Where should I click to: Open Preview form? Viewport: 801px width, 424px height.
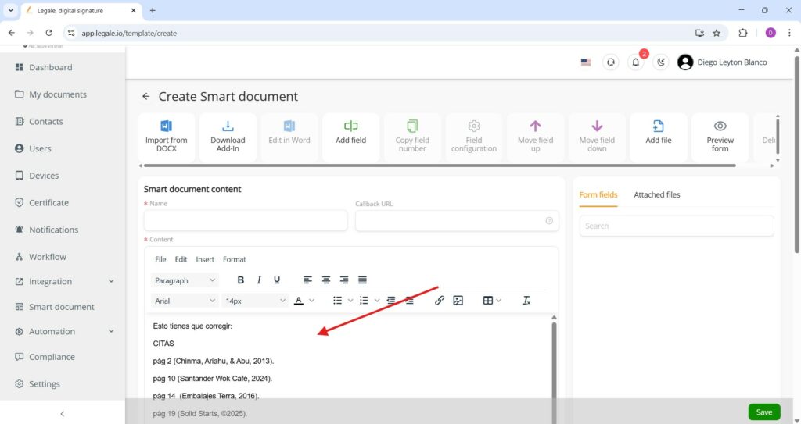(x=720, y=137)
